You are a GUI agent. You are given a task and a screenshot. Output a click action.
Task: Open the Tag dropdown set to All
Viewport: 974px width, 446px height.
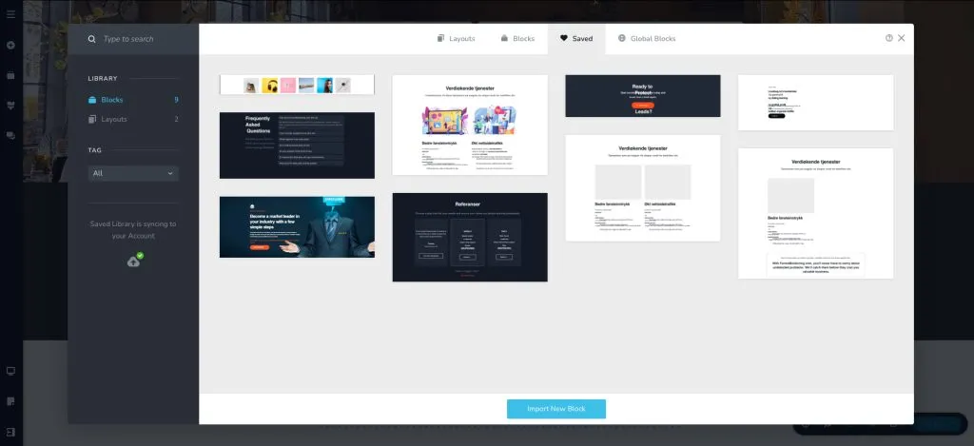point(133,173)
